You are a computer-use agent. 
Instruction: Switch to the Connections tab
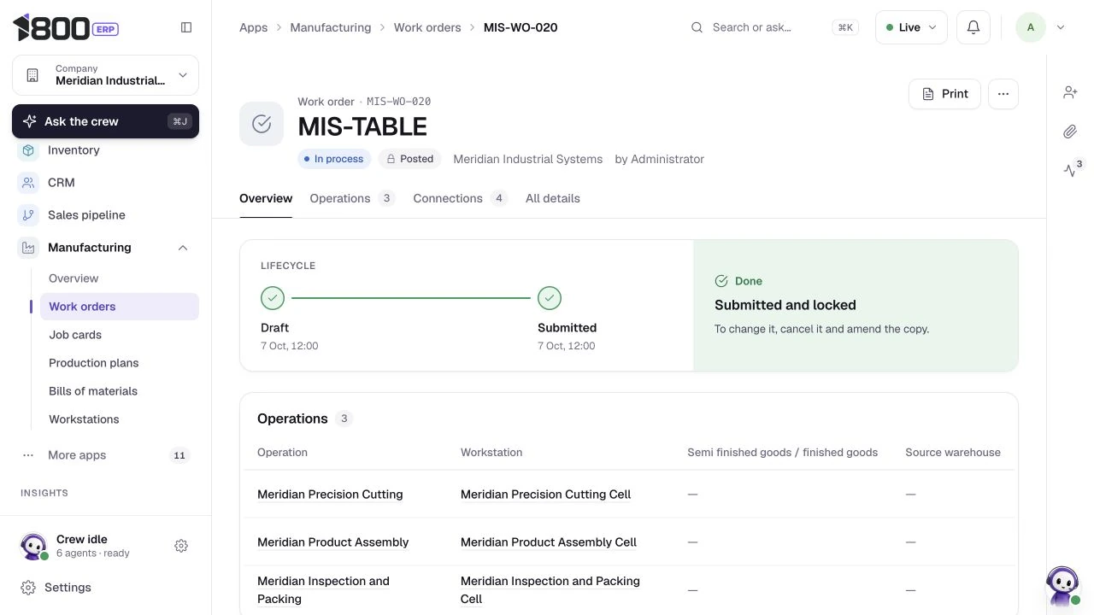(460, 198)
